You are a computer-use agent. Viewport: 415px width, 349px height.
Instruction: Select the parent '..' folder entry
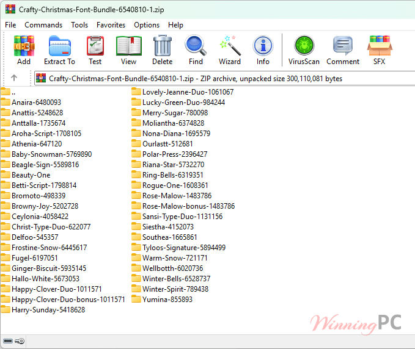pos(8,92)
